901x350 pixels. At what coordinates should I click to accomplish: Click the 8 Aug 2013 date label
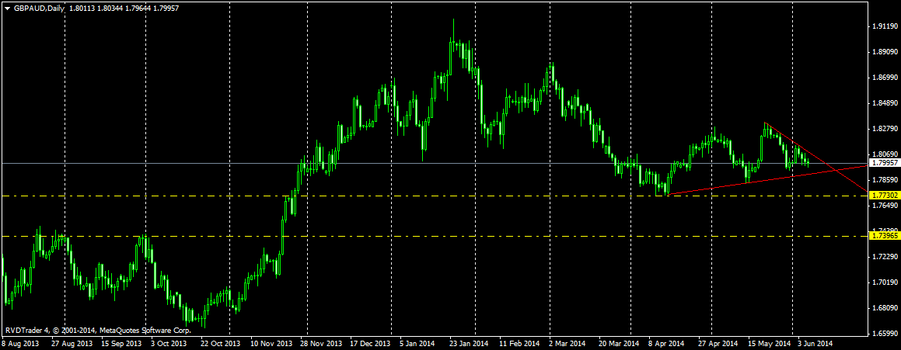click(x=22, y=344)
